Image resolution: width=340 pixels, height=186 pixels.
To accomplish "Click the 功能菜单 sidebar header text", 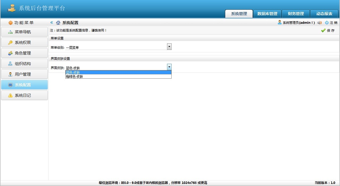I will (x=24, y=23).
